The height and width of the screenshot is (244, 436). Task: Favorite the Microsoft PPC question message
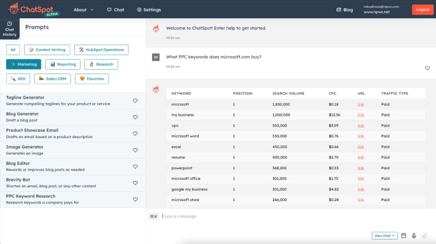click(428, 68)
